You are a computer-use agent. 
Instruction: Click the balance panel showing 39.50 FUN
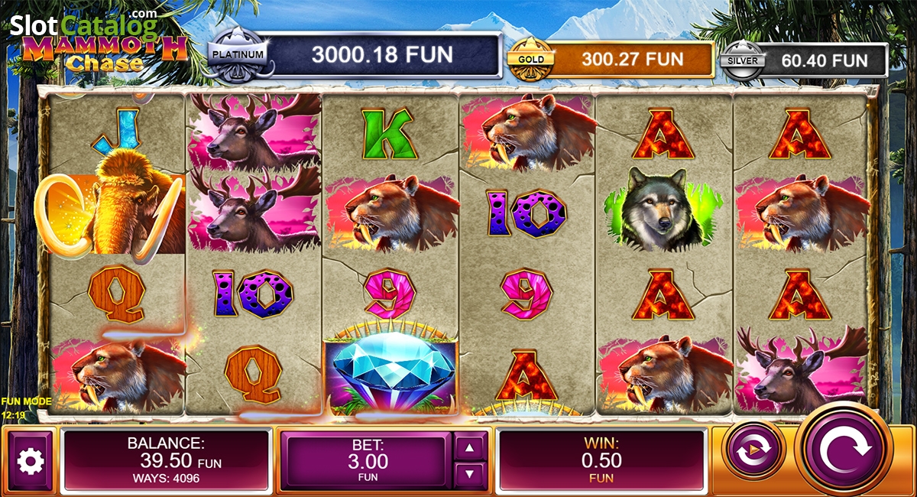166,460
